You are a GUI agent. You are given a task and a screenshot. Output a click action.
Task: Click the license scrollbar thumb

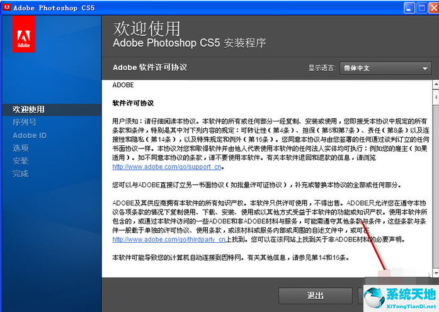tap(436, 97)
